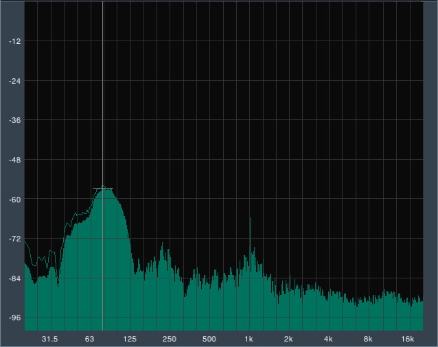This screenshot has height=347, width=438.
Task: Click the vertical white cursor line
Action: pyautogui.click(x=103, y=166)
